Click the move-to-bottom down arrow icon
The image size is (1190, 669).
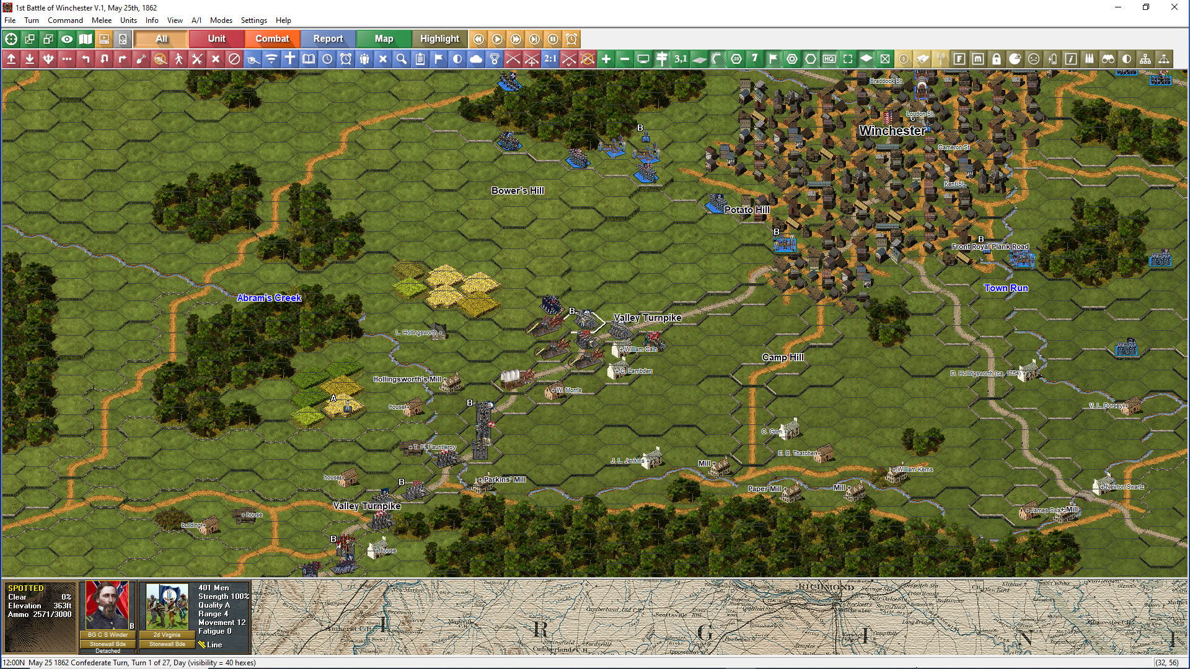pos(30,59)
